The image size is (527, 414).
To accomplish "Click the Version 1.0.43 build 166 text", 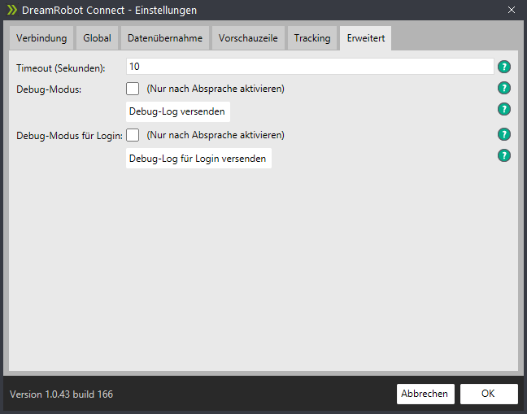I will 62,394.
